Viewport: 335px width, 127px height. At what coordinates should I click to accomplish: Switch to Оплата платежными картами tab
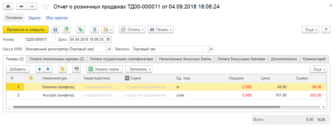57,59
